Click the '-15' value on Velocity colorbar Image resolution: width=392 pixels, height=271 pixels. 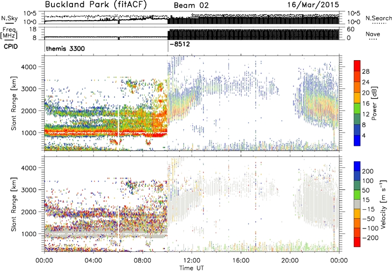pyautogui.click(x=369, y=209)
